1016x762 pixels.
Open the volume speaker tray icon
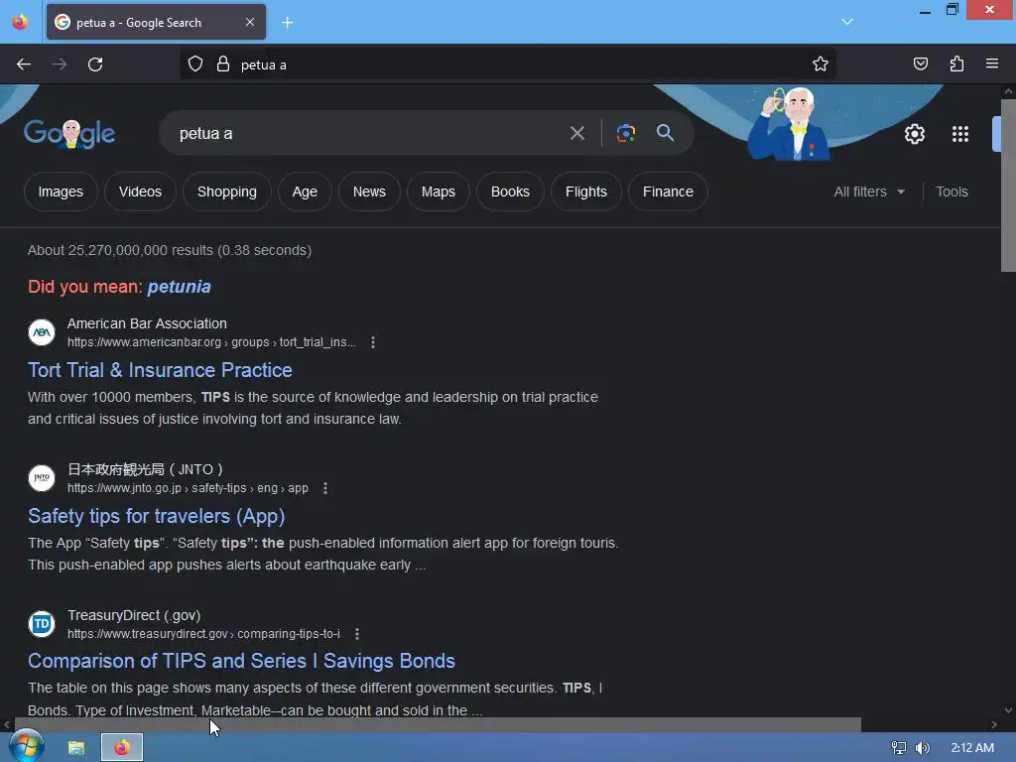[x=922, y=748]
